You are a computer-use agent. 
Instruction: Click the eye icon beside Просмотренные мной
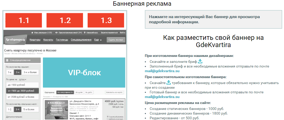coord(56,33)
